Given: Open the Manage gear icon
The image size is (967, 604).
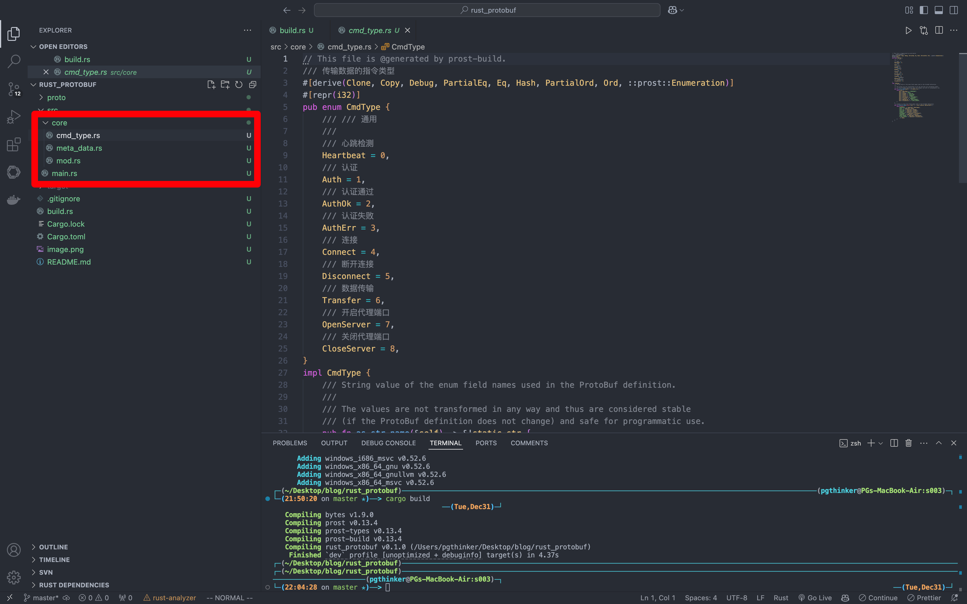Looking at the screenshot, I should click(14, 577).
